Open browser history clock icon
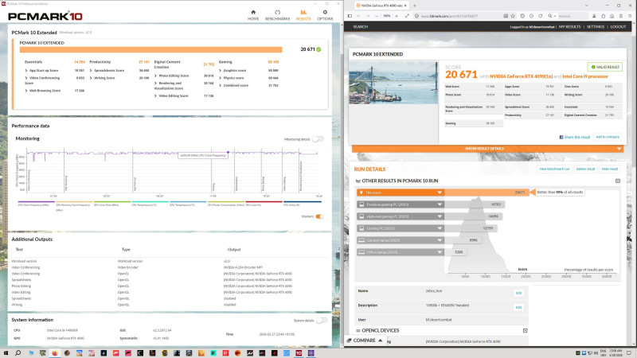This screenshot has width=637, height=358. pyautogui.click(x=531, y=16)
